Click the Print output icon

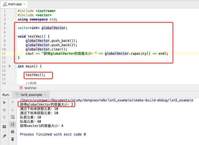pyautogui.click(x=13, y=132)
